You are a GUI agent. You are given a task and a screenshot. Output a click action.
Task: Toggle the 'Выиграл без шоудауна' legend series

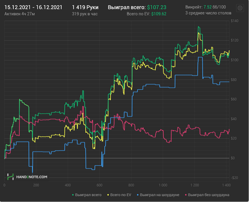pos(207,195)
